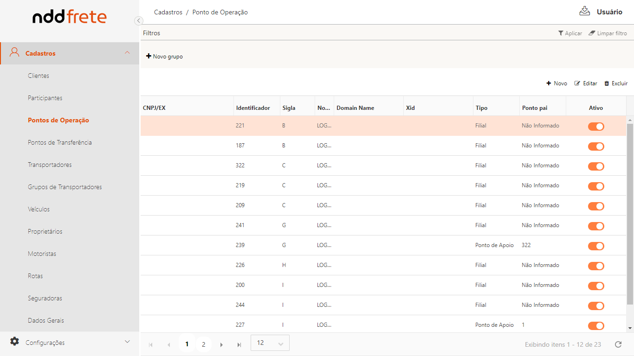Viewport: 634px width, 356px height.
Task: Collapse the sidebar with the arrow icon
Action: tap(138, 20)
